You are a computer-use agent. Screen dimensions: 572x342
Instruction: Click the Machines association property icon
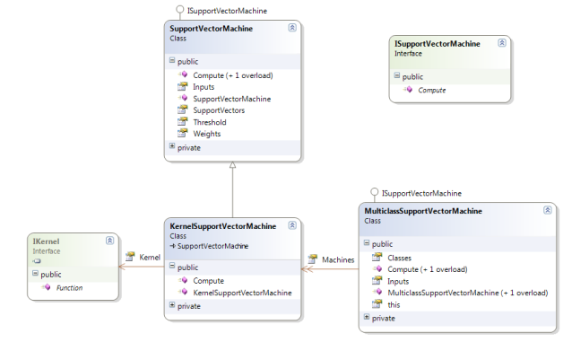point(313,259)
